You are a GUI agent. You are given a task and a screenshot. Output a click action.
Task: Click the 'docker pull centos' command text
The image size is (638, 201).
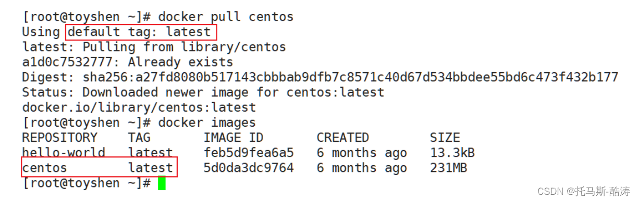tap(226, 17)
